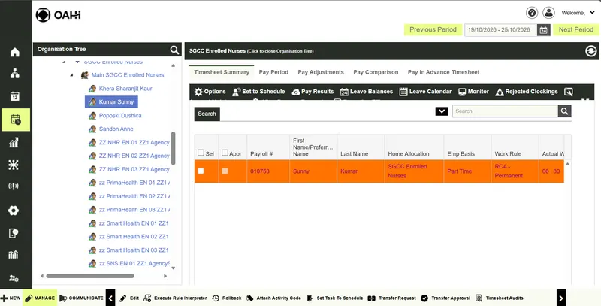Open the bar chart analytics sidebar icon

tap(14, 143)
